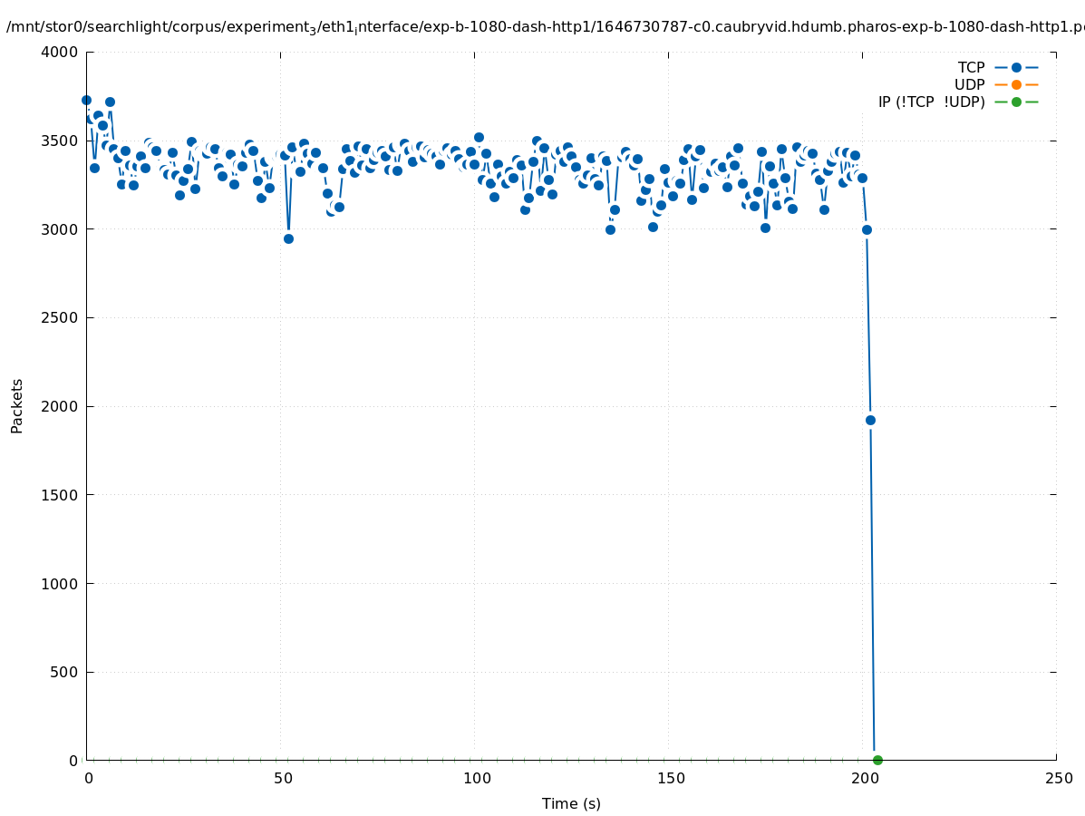The width and height of the screenshot is (1085, 816).
Task: Click the low TCP point near 50 seconds
Action: tap(288, 238)
